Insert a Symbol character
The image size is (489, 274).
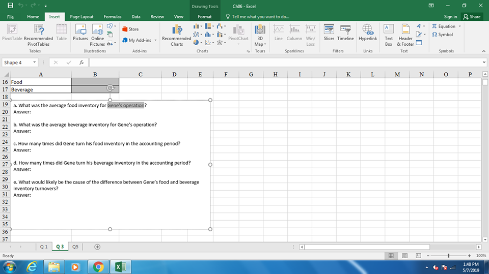442,35
